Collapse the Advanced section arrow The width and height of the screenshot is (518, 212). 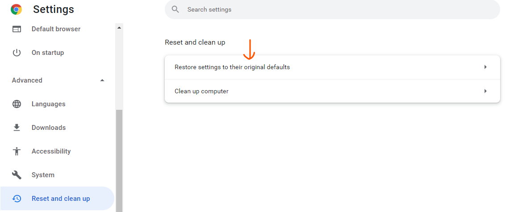tap(102, 80)
